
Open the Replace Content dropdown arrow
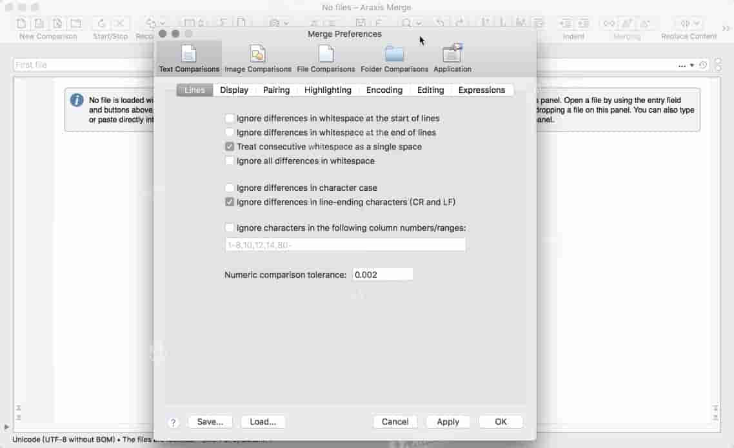[x=697, y=23]
